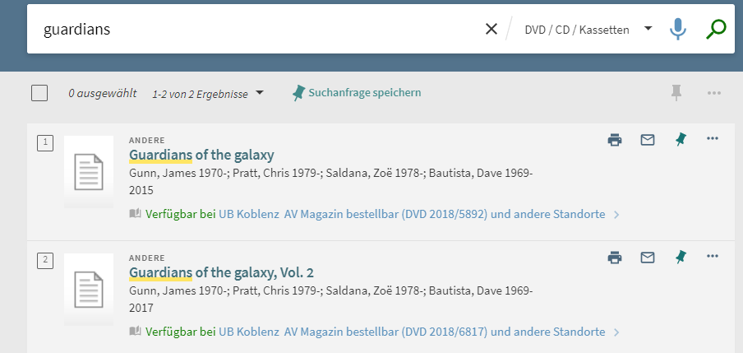
Task: Tick the select-all results checkbox
Action: (39, 93)
